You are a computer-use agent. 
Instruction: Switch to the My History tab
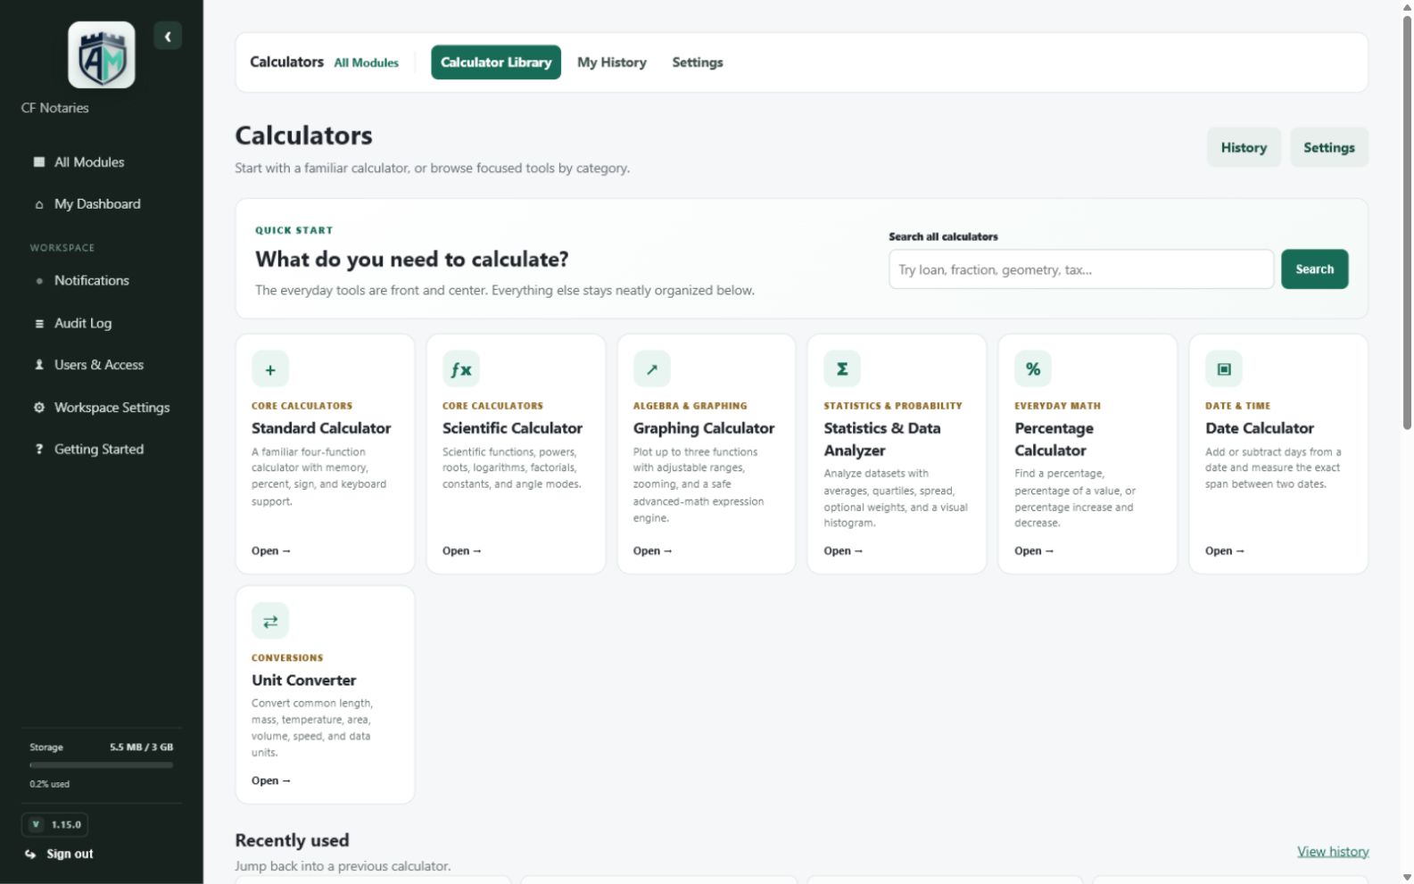[x=612, y=62]
